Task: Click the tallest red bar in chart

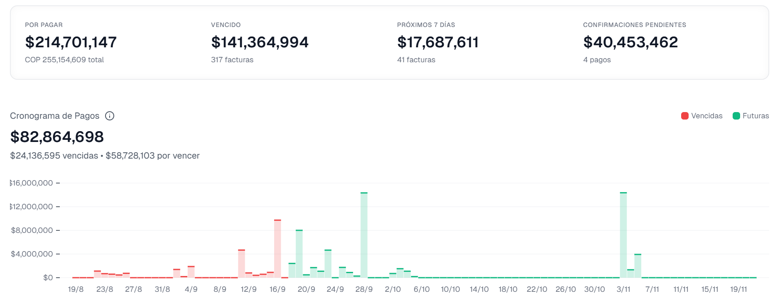Action: coord(277,249)
